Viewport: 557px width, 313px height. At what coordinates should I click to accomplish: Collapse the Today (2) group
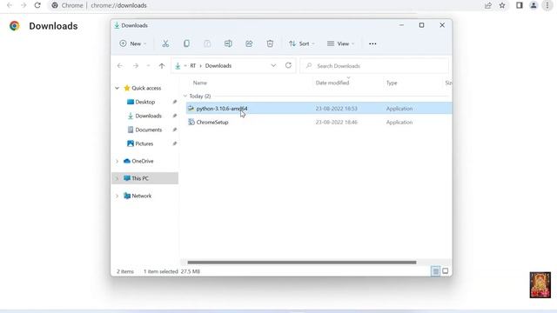click(x=185, y=97)
